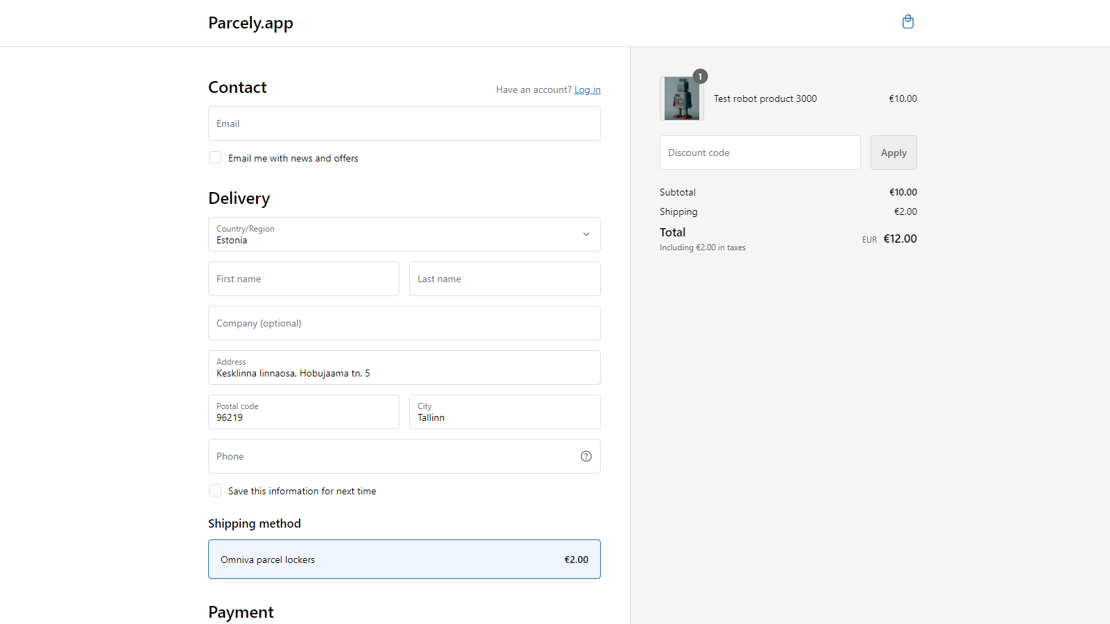This screenshot has width=1110, height=624.
Task: Click the Parcely.app store name
Action: click(x=250, y=23)
